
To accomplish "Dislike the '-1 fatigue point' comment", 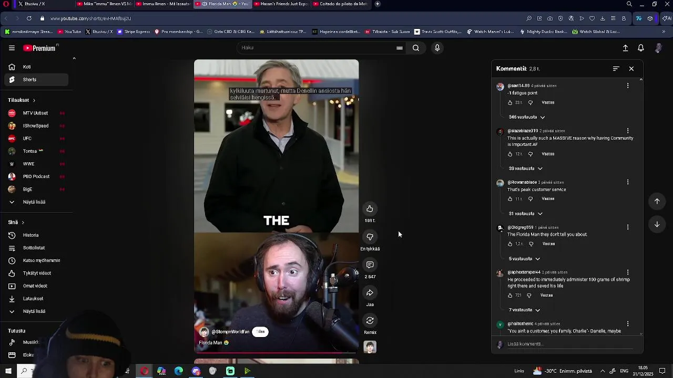I will [x=530, y=102].
